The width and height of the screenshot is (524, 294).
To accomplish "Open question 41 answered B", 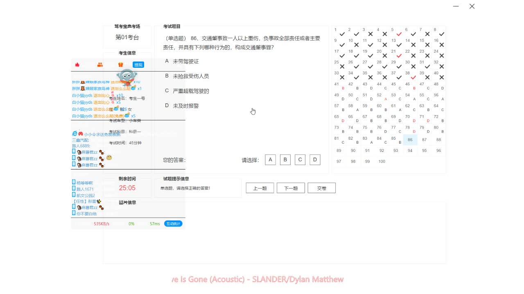I will pyautogui.click(x=339, y=86).
